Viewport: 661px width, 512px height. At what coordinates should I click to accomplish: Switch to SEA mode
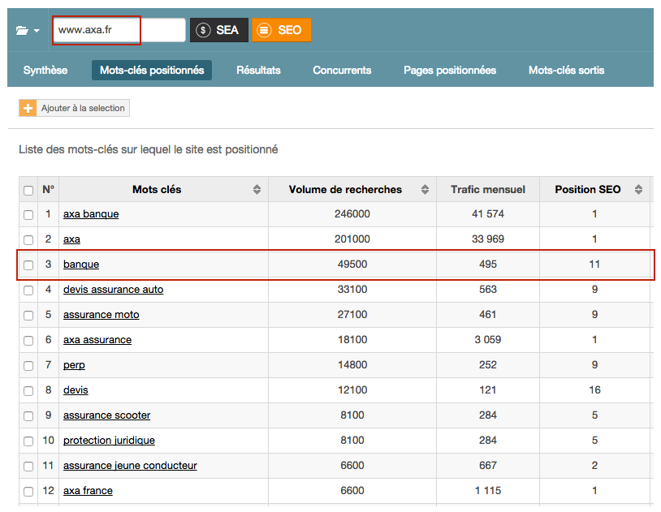[x=219, y=30]
